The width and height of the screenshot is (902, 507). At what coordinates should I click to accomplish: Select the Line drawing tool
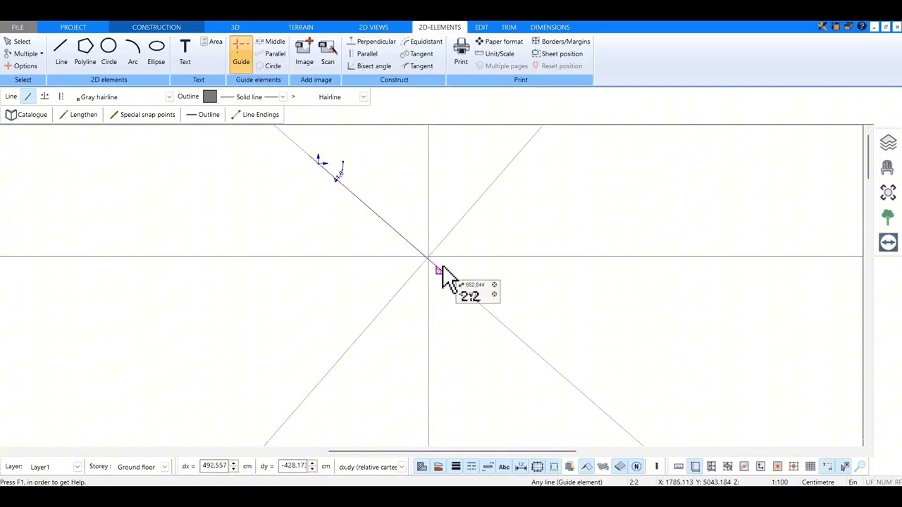click(61, 52)
